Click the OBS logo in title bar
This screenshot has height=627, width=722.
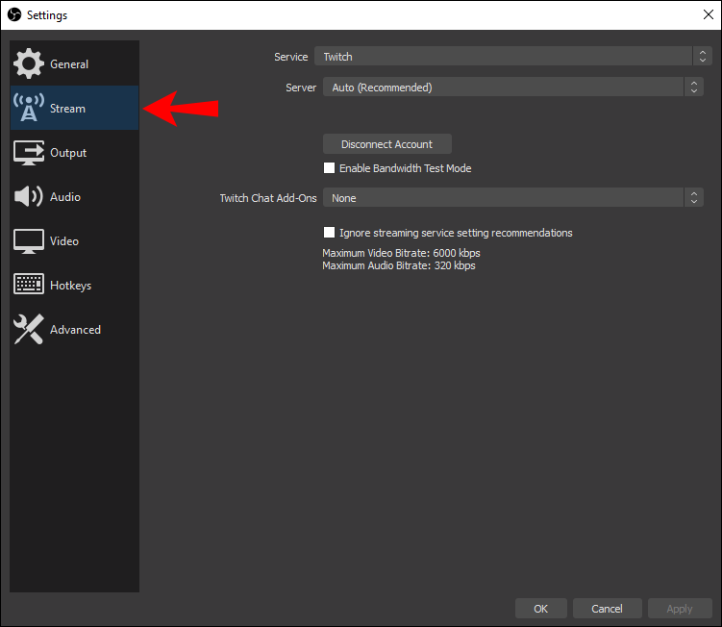(13, 14)
